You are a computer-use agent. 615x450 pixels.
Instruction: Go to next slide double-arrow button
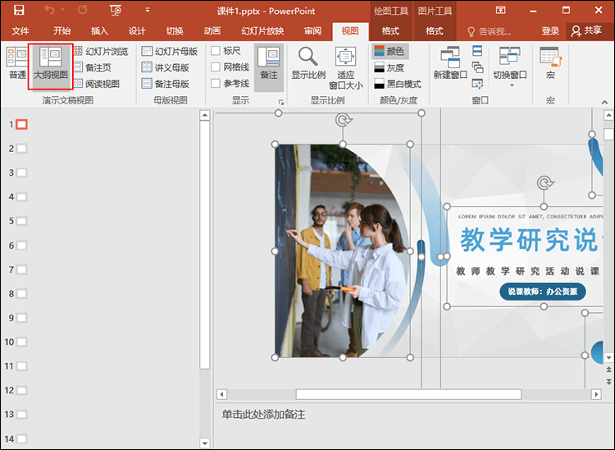pyautogui.click(x=608, y=381)
